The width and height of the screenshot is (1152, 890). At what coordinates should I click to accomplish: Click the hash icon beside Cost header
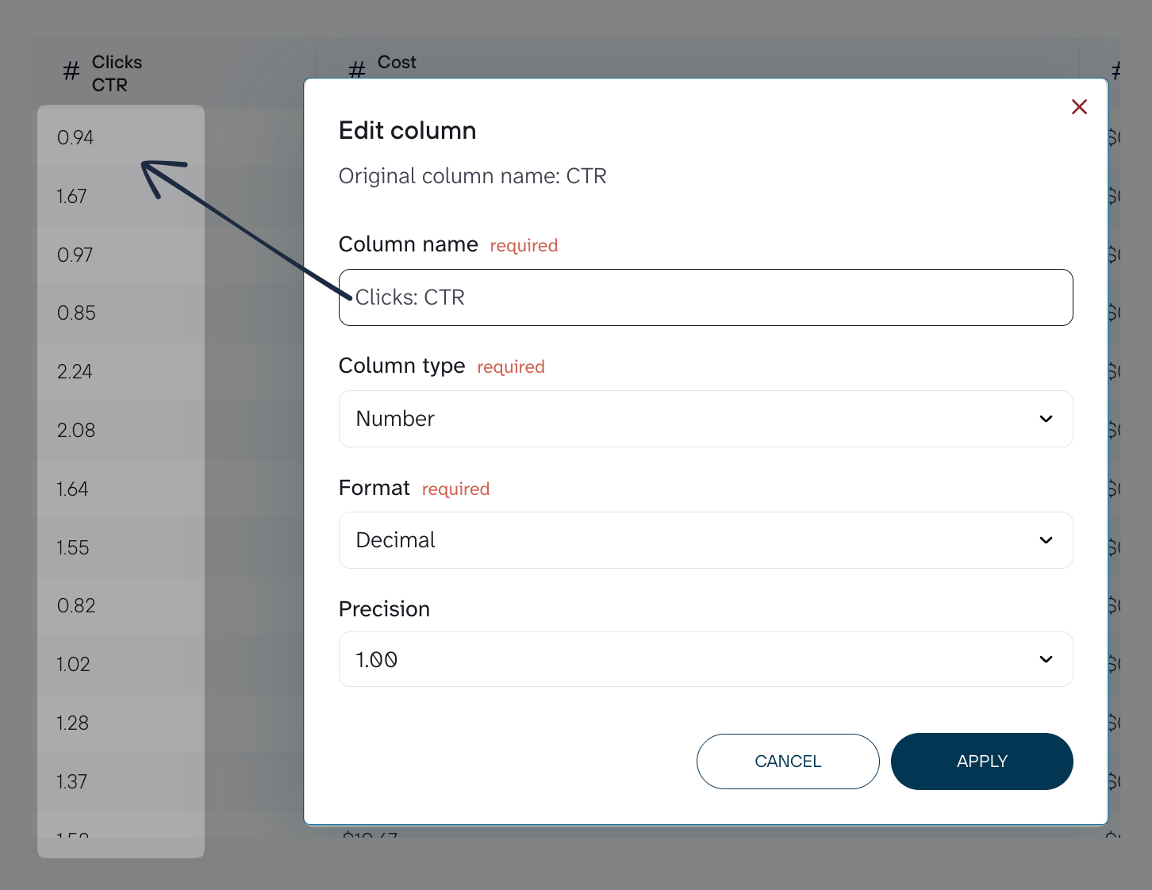tap(357, 71)
